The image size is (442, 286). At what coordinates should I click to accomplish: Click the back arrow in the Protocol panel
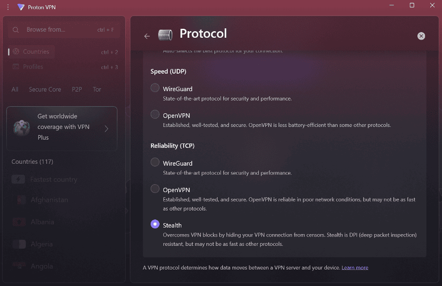[147, 36]
